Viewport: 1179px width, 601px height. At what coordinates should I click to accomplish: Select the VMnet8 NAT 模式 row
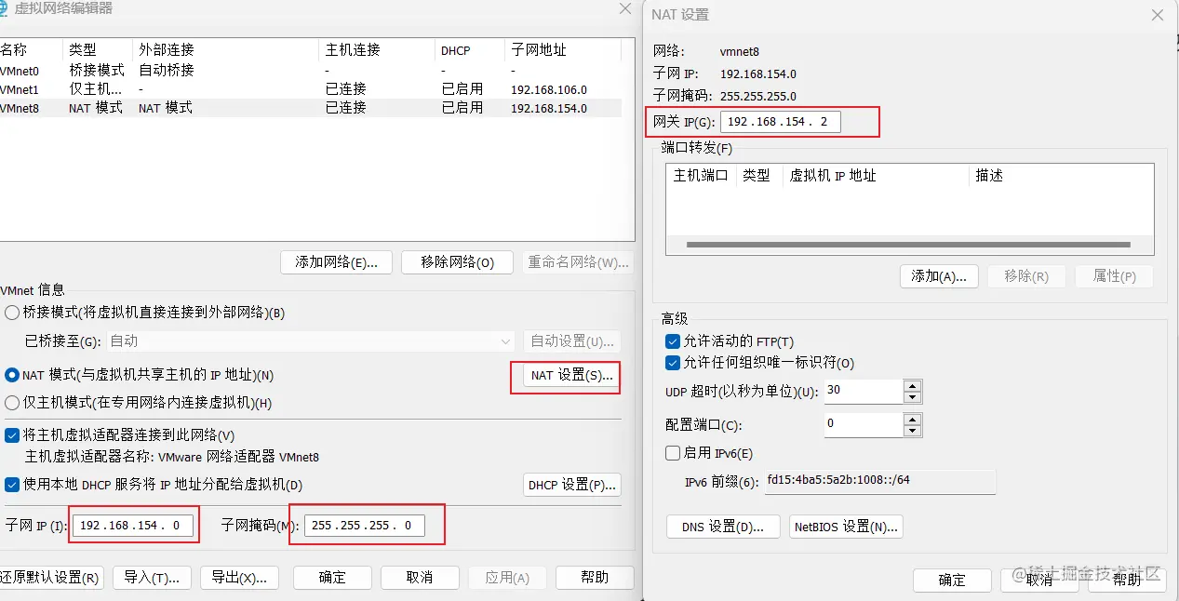[311, 108]
